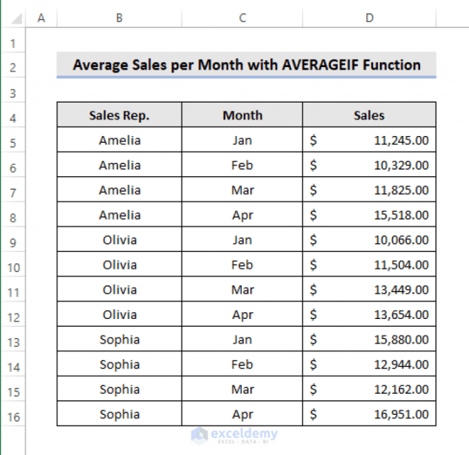Select sales value 11,825.00

click(369, 190)
